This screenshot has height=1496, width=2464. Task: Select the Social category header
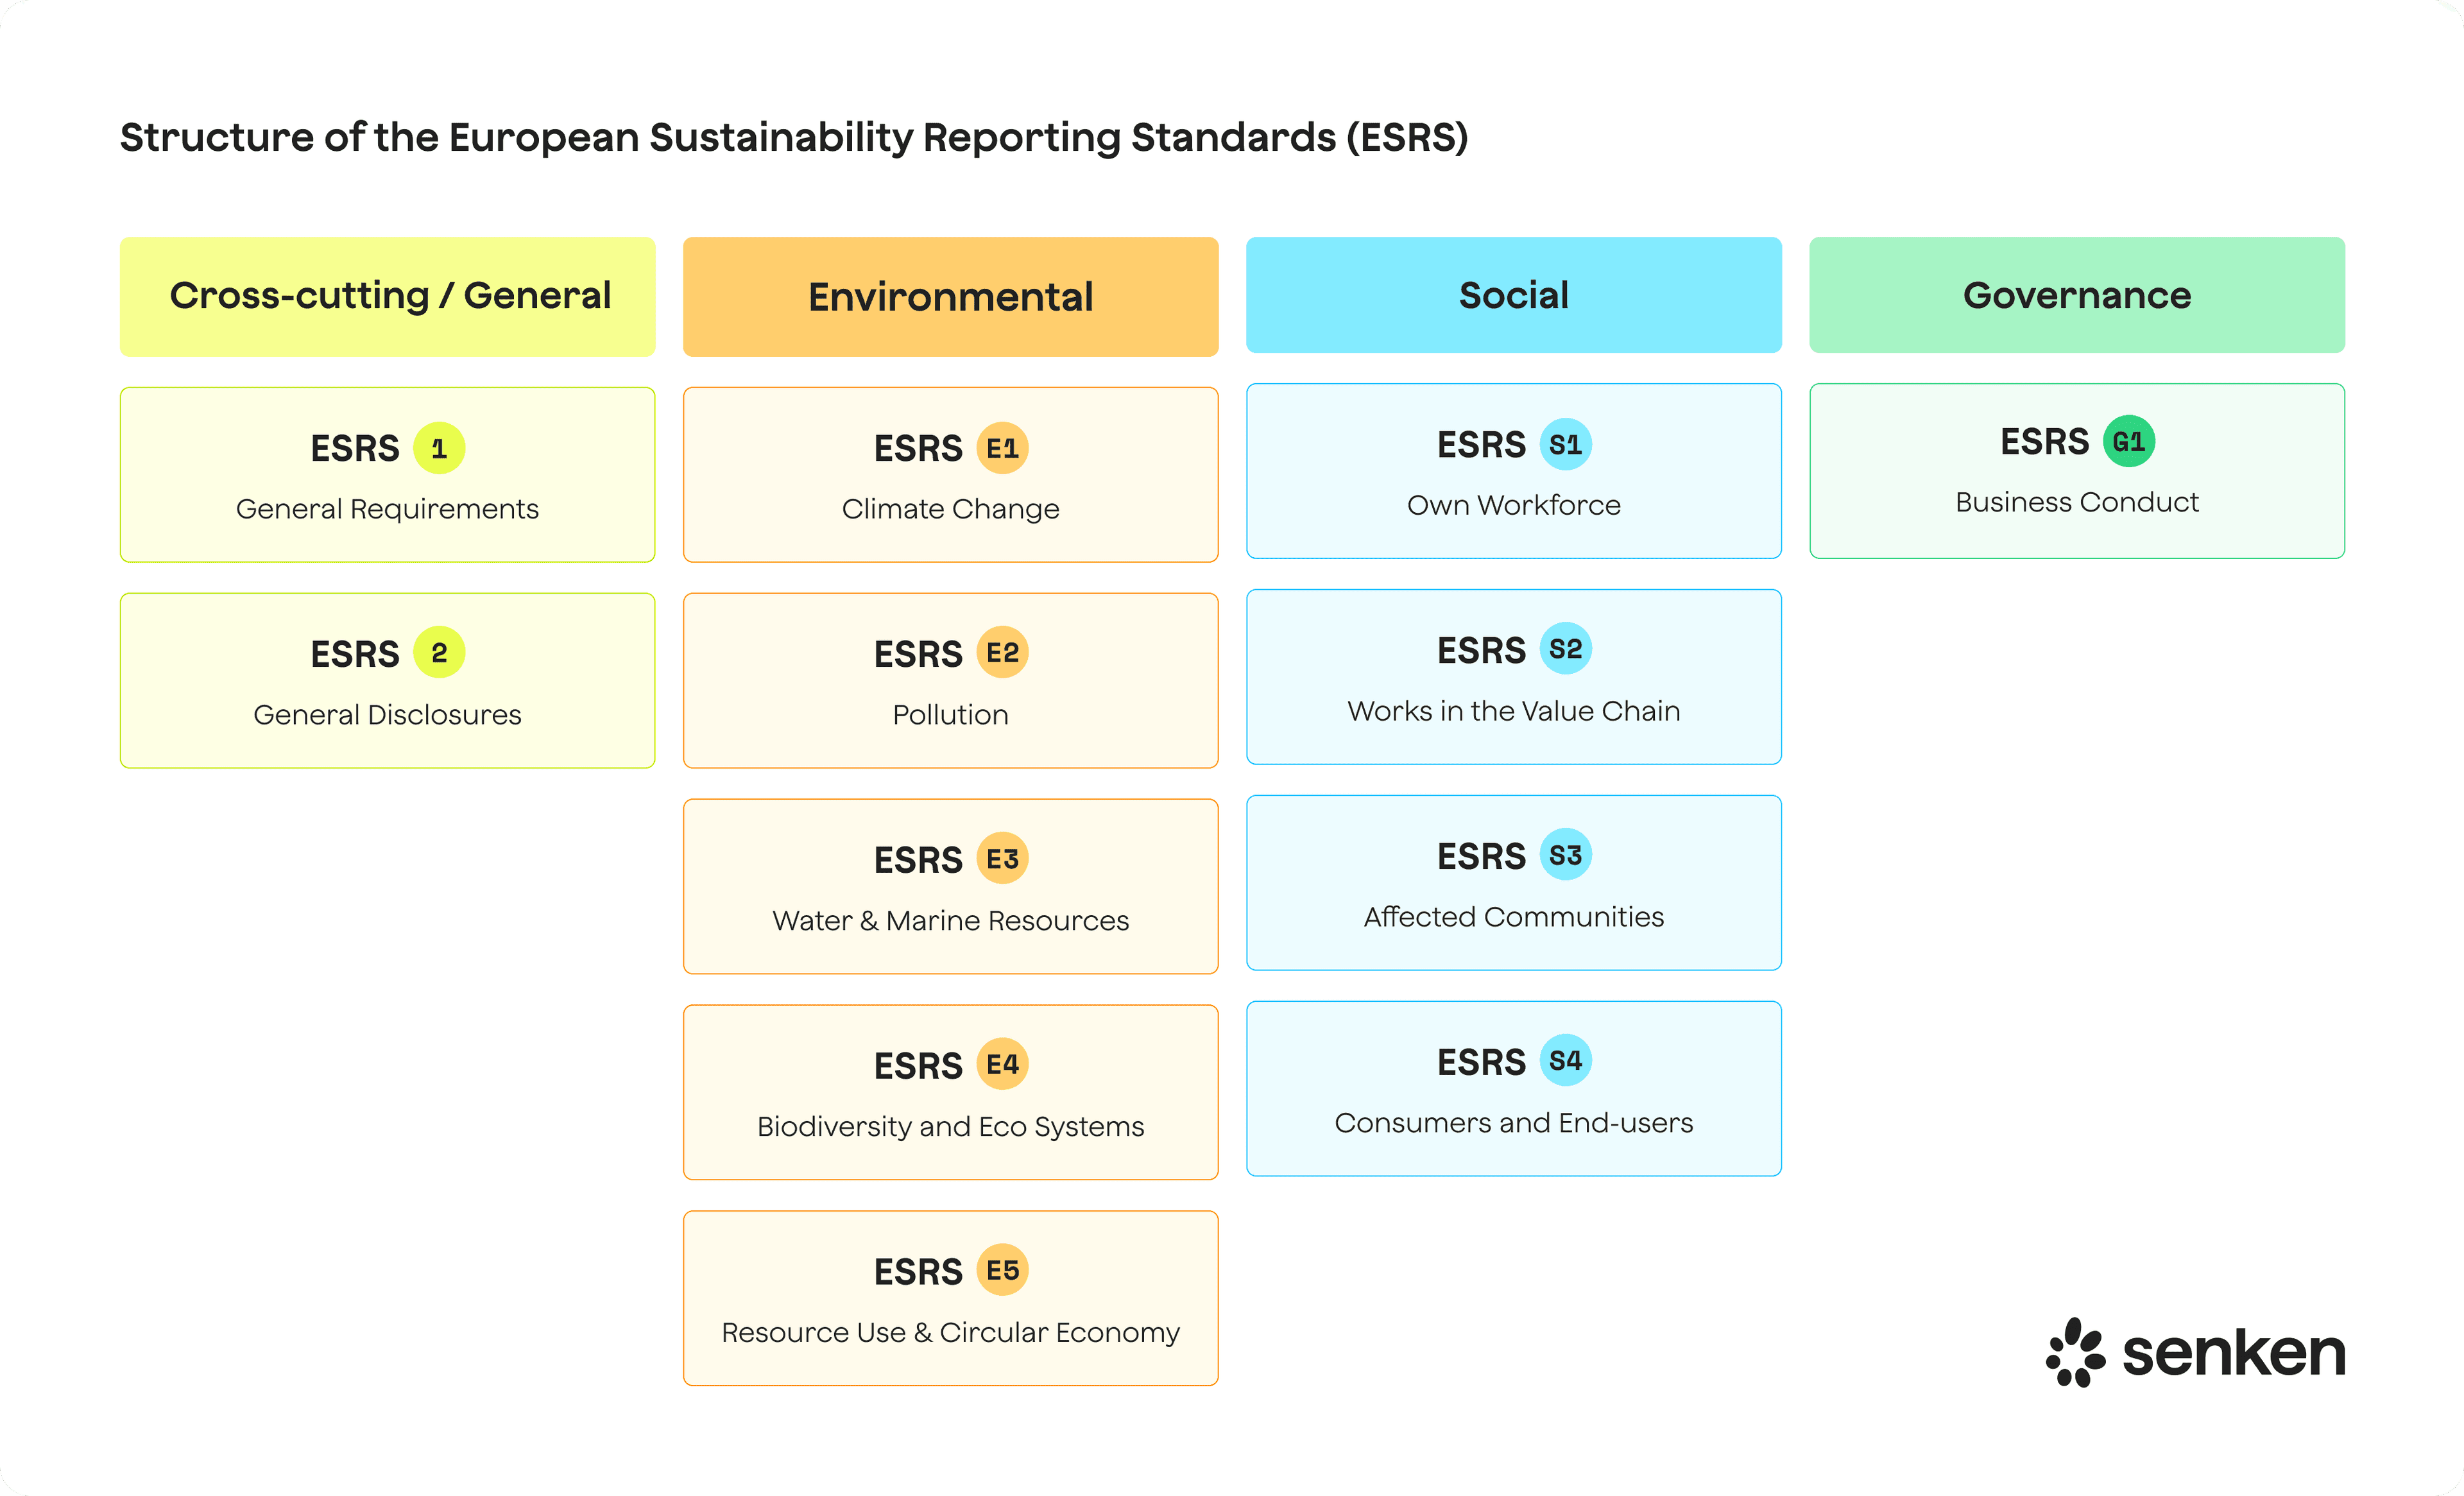click(1514, 295)
